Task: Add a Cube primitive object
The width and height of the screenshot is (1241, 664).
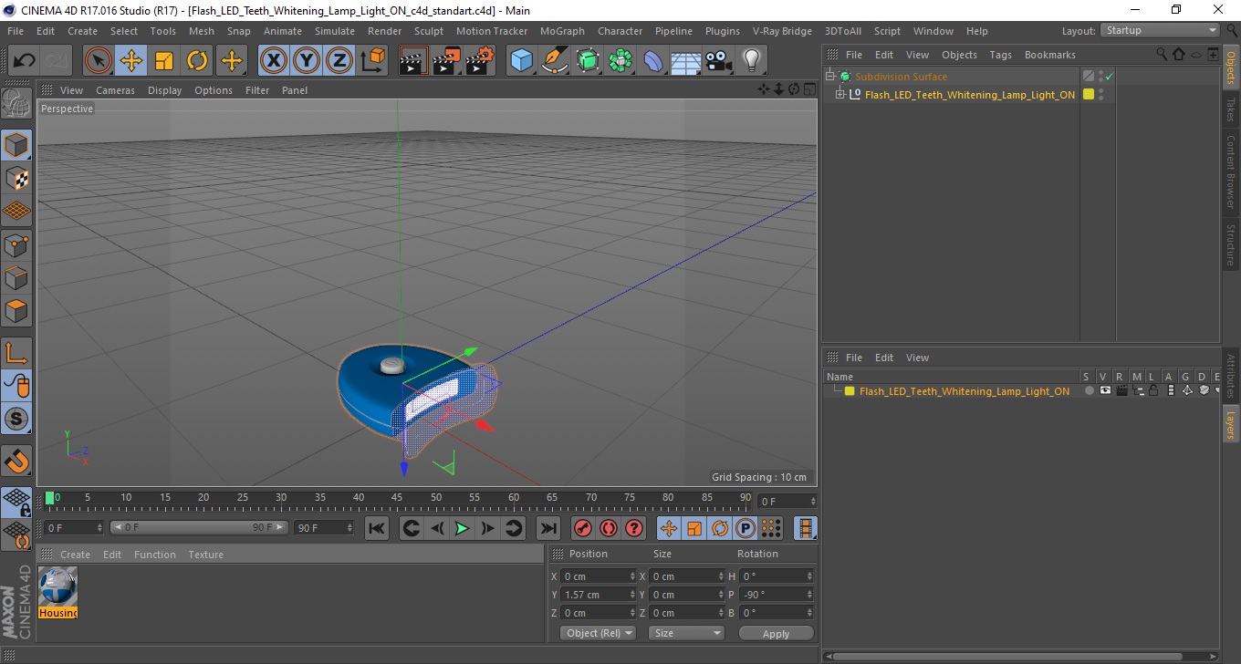Action: (521, 61)
